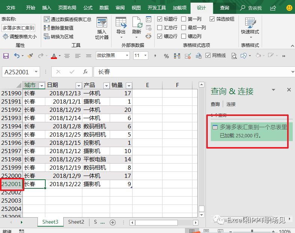Click the smiley feedback icon
The image size is (295, 233).
click(x=289, y=8)
